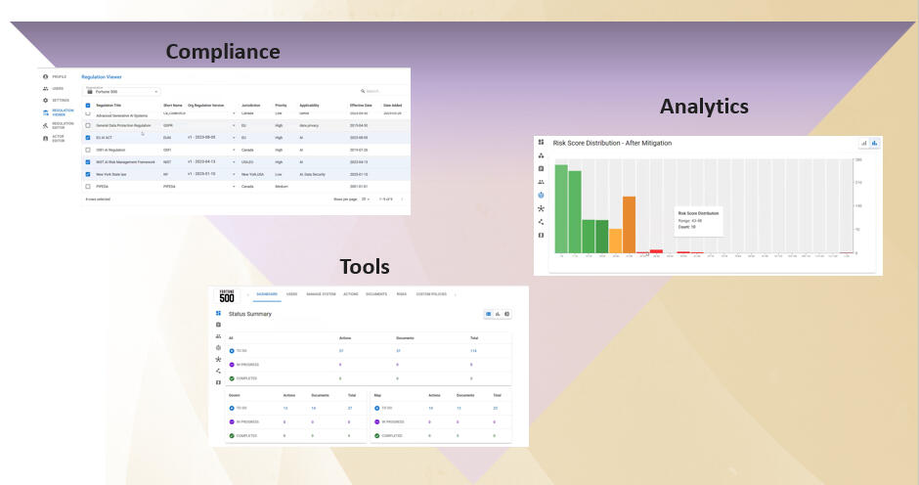Screen dimensions: 919x485
Task: Click the All To Do total count
Action: click(473, 351)
